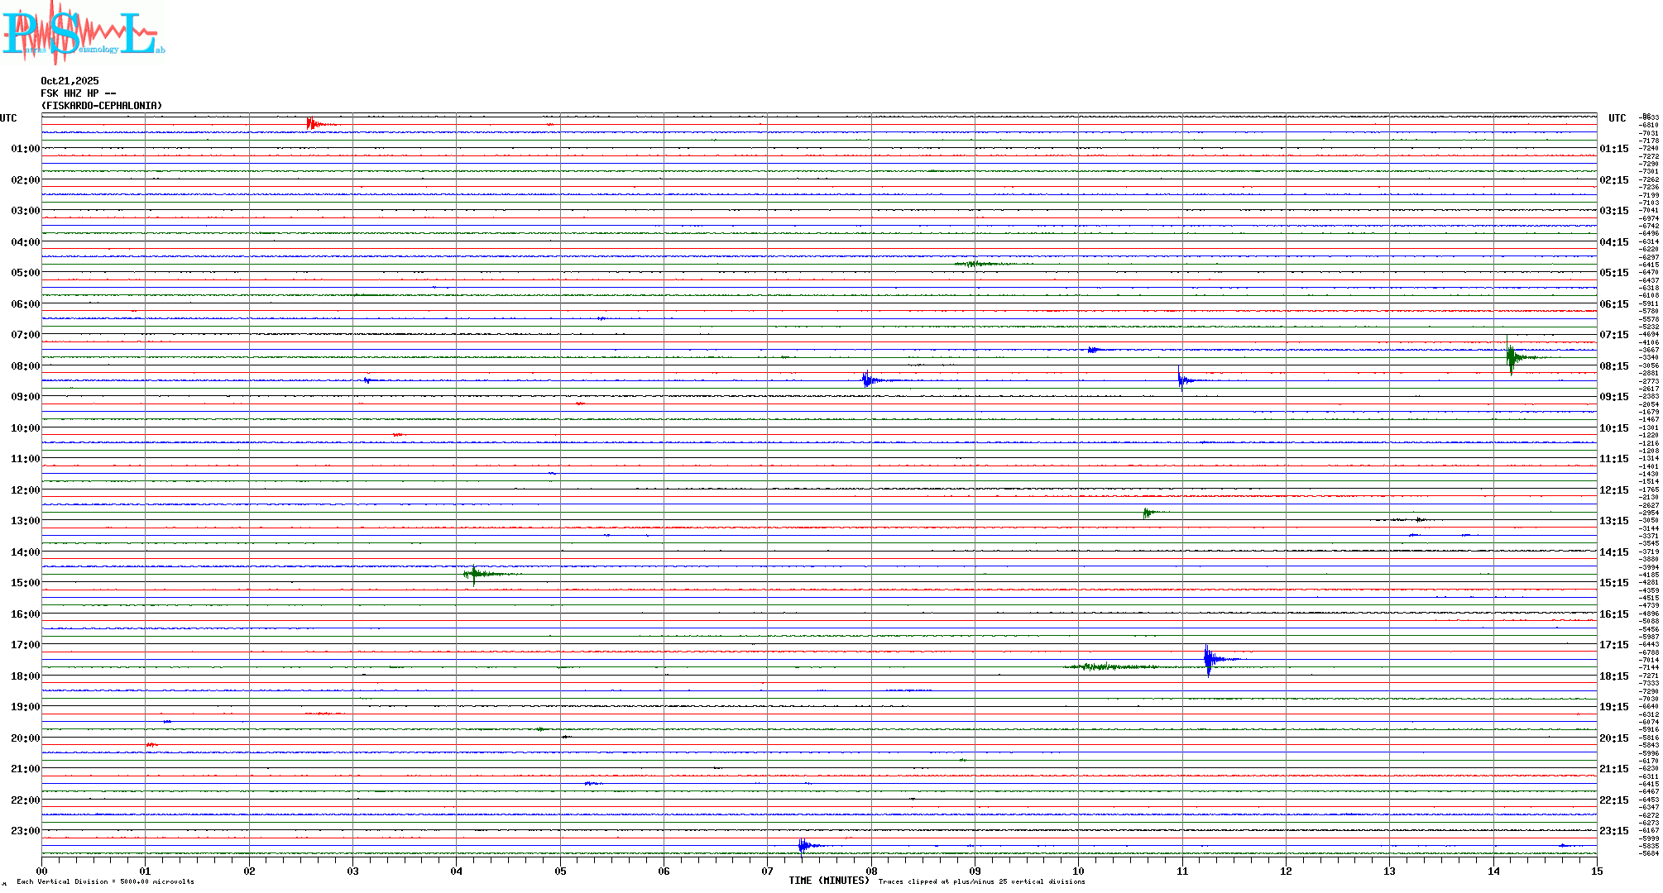Click the green event near minute 04
Screen dimensions: 1663x893
click(474, 574)
